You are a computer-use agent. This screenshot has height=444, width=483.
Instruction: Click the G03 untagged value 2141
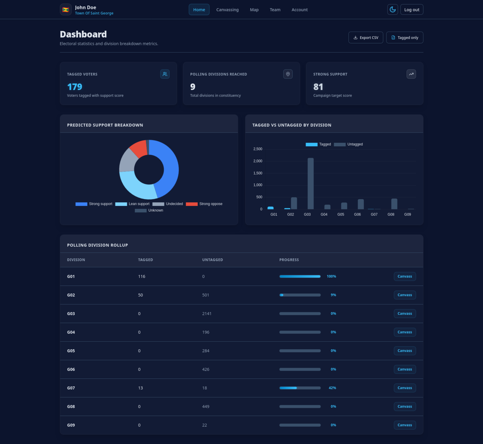click(207, 313)
